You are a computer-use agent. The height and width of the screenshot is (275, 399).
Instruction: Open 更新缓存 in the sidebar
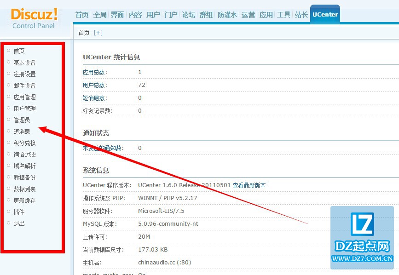tap(24, 201)
